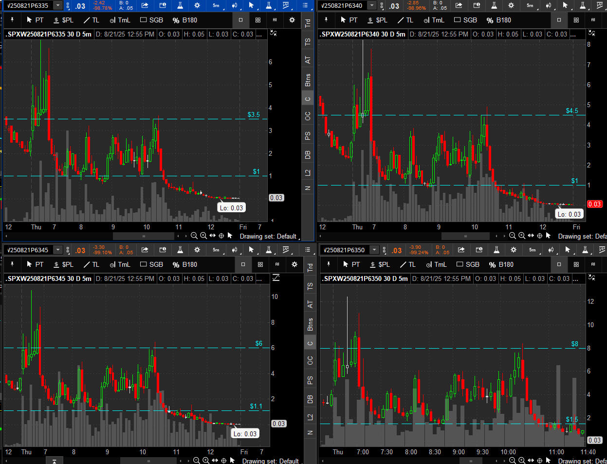Screen dimensions: 607x464
Task: Open the symbol dropdown for P6335
Action: [58, 5]
